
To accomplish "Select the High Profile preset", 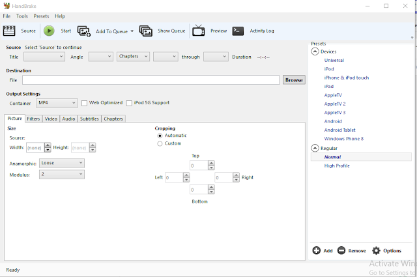I will 337,166.
